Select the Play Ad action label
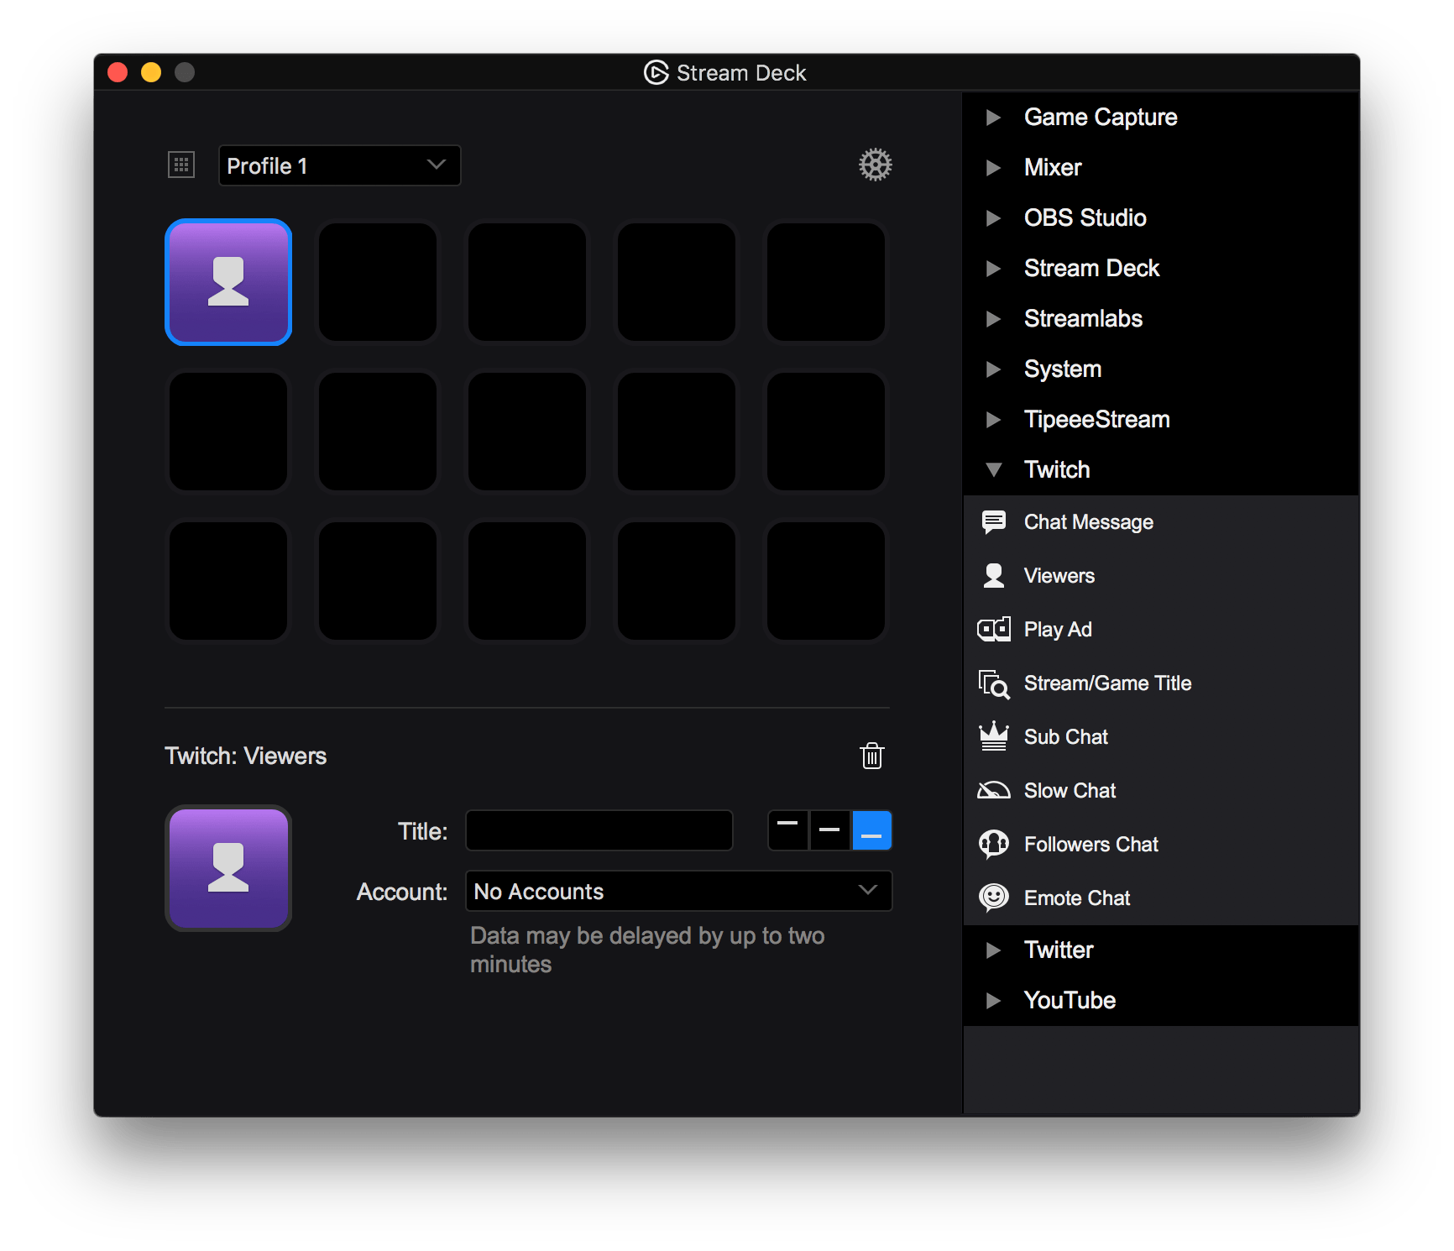The width and height of the screenshot is (1454, 1251). click(1058, 630)
